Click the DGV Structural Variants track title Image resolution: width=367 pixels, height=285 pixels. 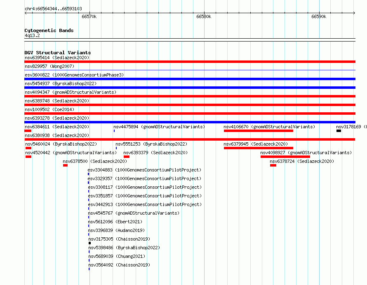click(x=58, y=53)
